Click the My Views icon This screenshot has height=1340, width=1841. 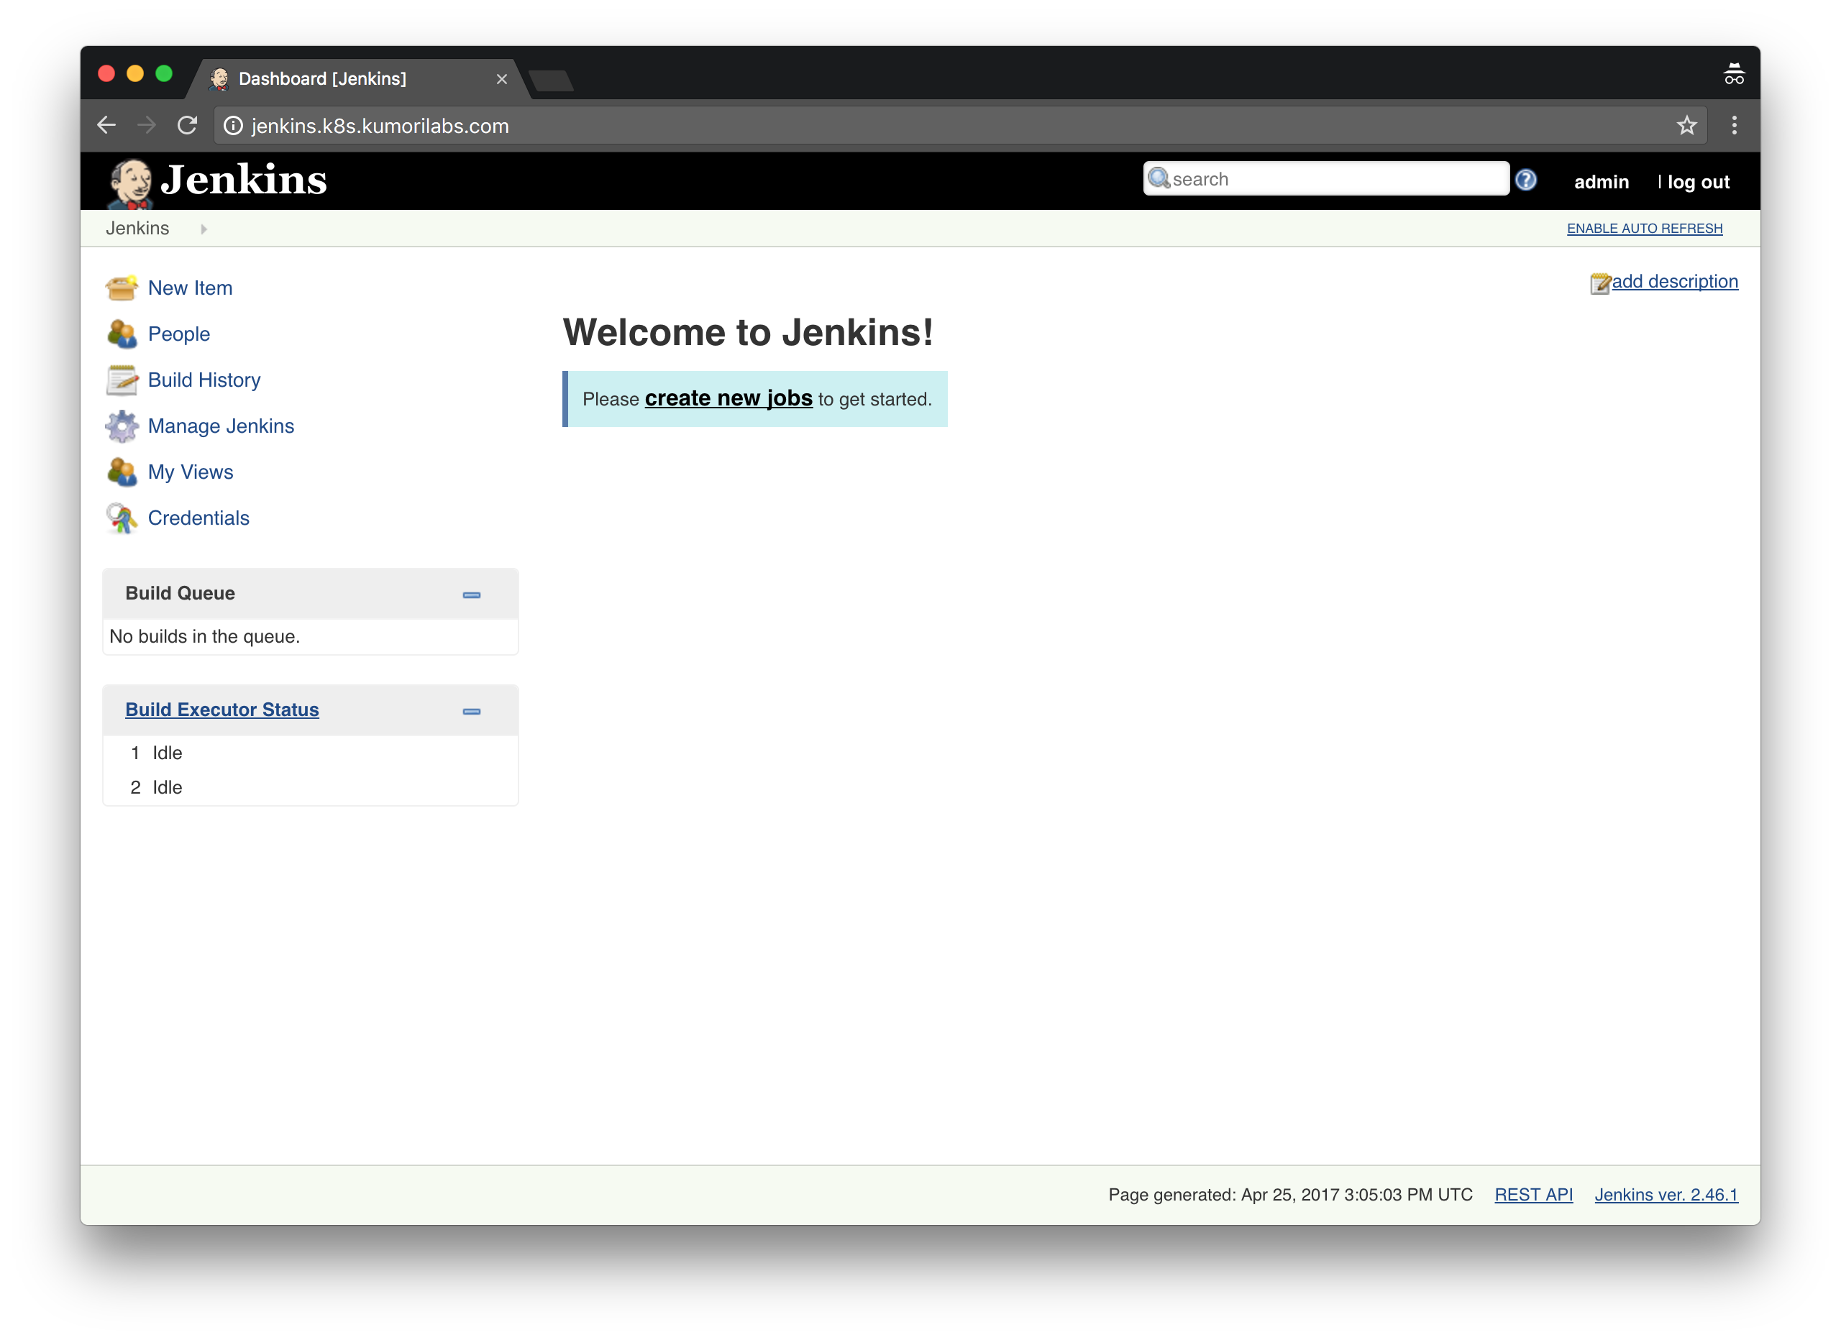(x=122, y=472)
